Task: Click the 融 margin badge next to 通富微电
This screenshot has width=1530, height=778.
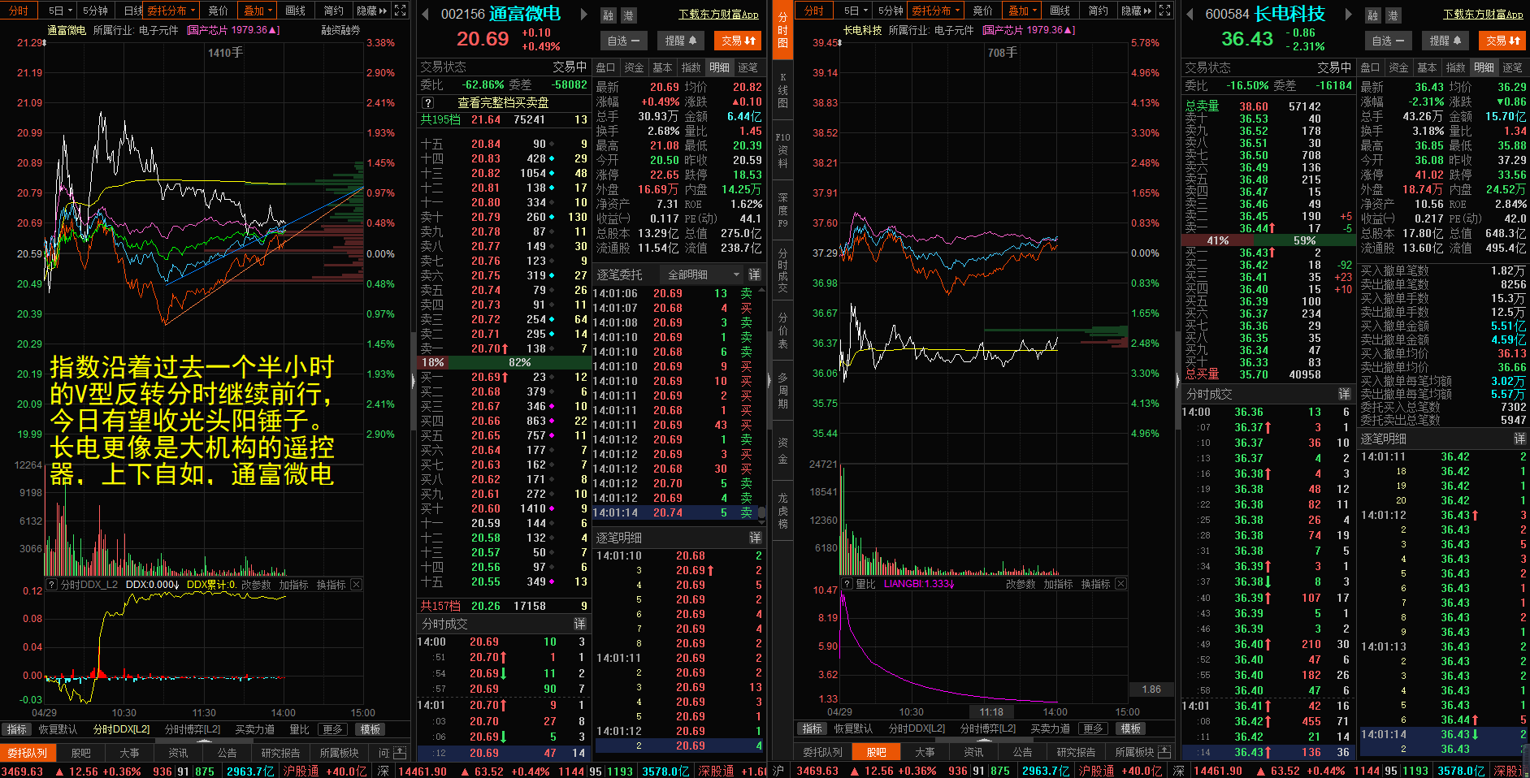Action: tap(609, 15)
